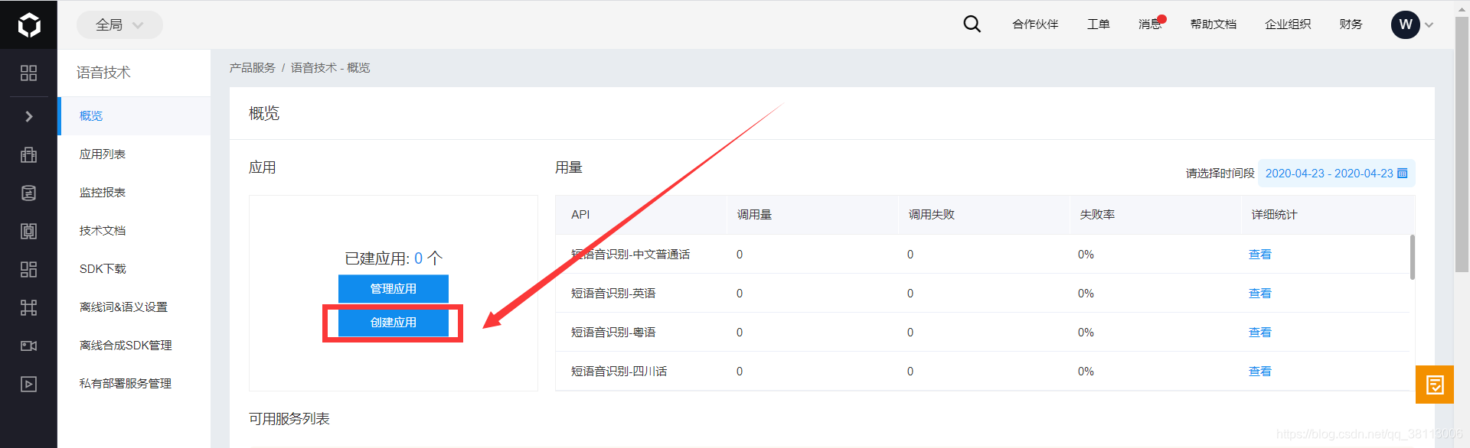Open 合作伙伴 in the top navigation
The height and width of the screenshot is (448, 1470).
coord(1035,24)
